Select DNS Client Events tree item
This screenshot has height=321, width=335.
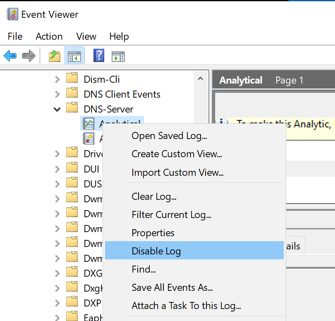(122, 94)
